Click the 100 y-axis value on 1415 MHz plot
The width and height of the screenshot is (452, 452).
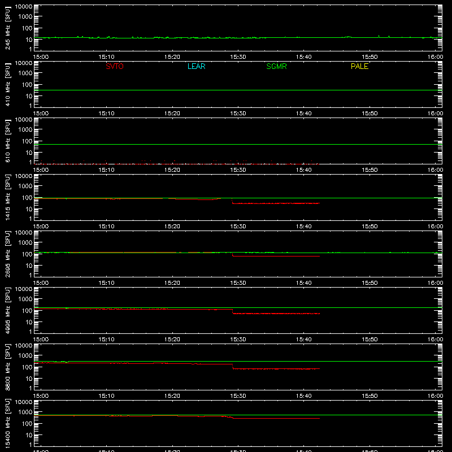(27, 198)
